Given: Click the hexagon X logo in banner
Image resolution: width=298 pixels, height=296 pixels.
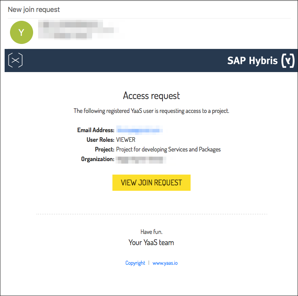Looking at the screenshot, I should point(15,60).
